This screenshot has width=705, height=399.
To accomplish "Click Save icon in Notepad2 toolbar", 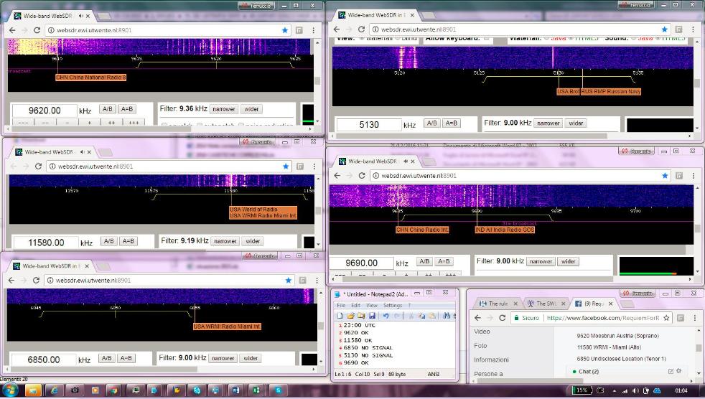I will (x=371, y=316).
